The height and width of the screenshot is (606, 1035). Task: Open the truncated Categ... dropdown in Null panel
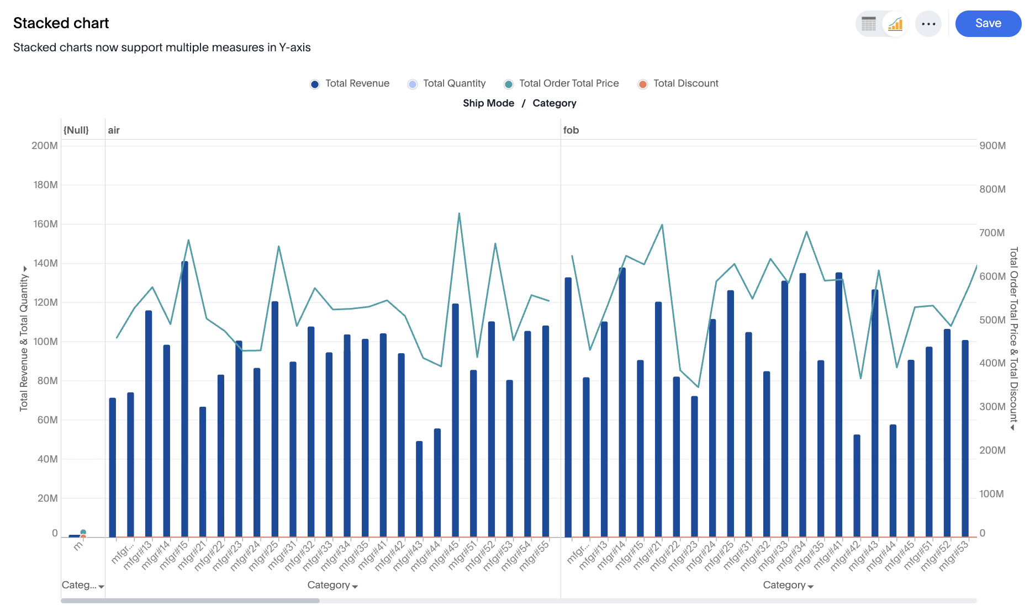pos(83,585)
